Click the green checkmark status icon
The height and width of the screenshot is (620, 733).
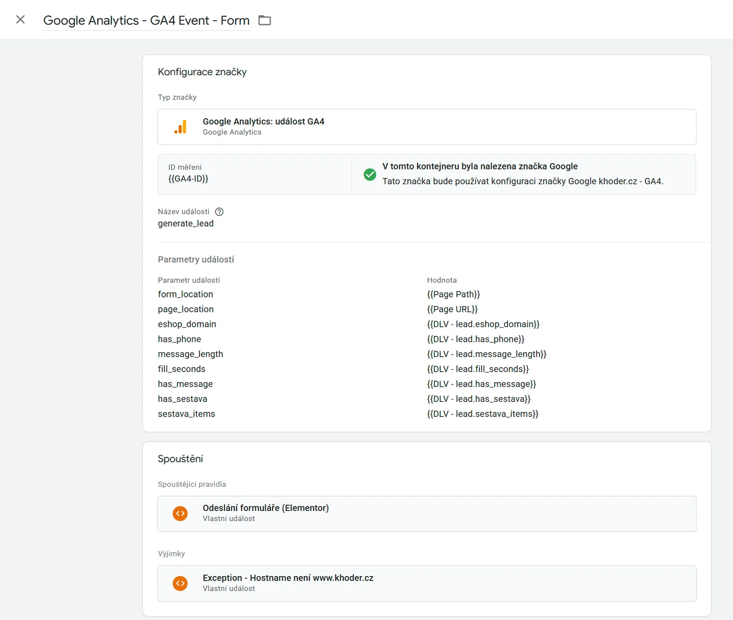(x=370, y=174)
